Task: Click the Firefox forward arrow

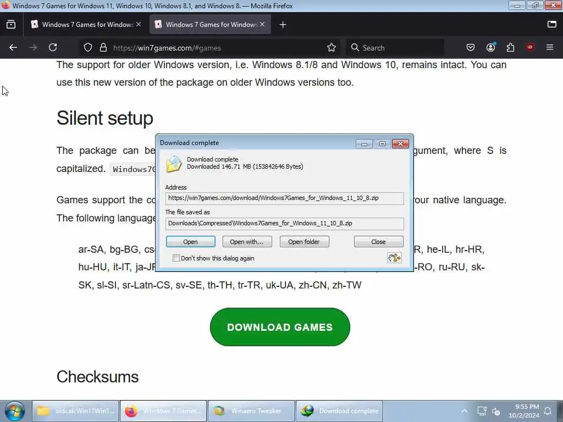Action: click(32, 47)
